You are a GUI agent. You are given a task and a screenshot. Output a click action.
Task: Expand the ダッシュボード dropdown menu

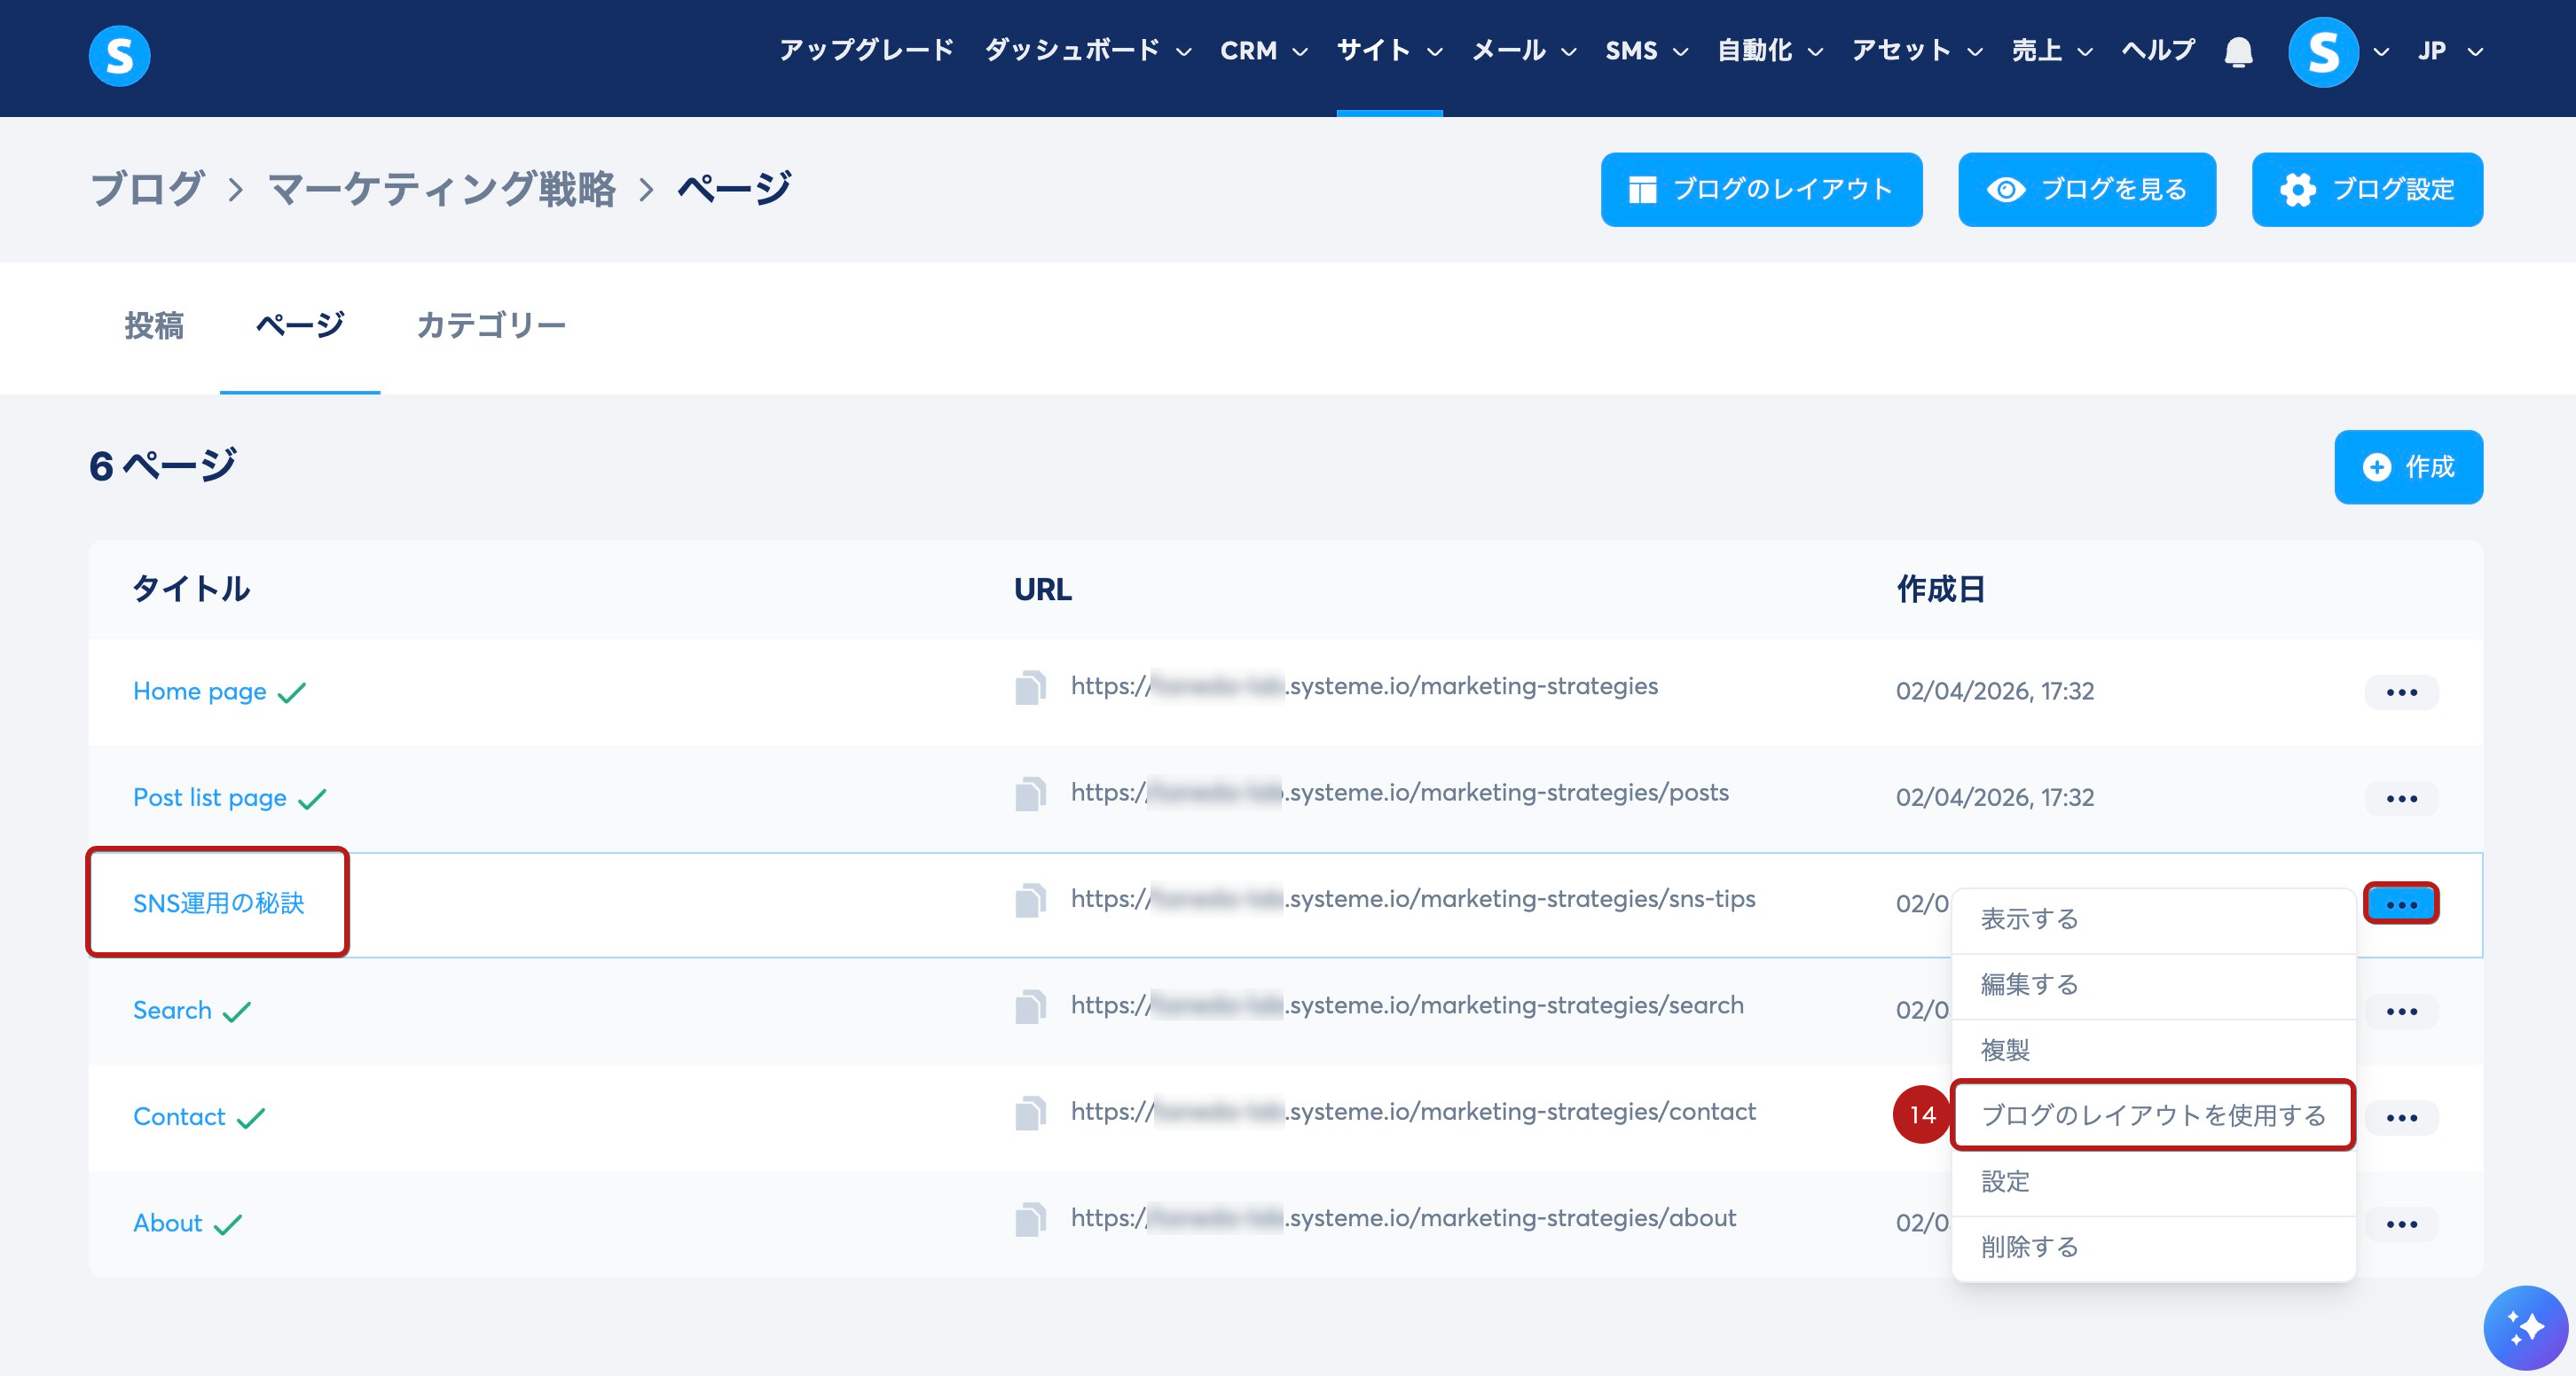click(1087, 51)
